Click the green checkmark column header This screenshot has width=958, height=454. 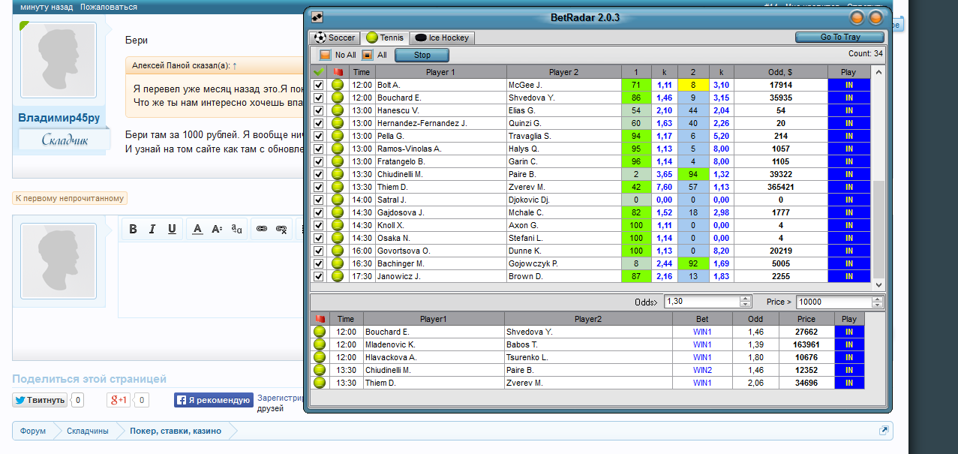pyautogui.click(x=319, y=72)
